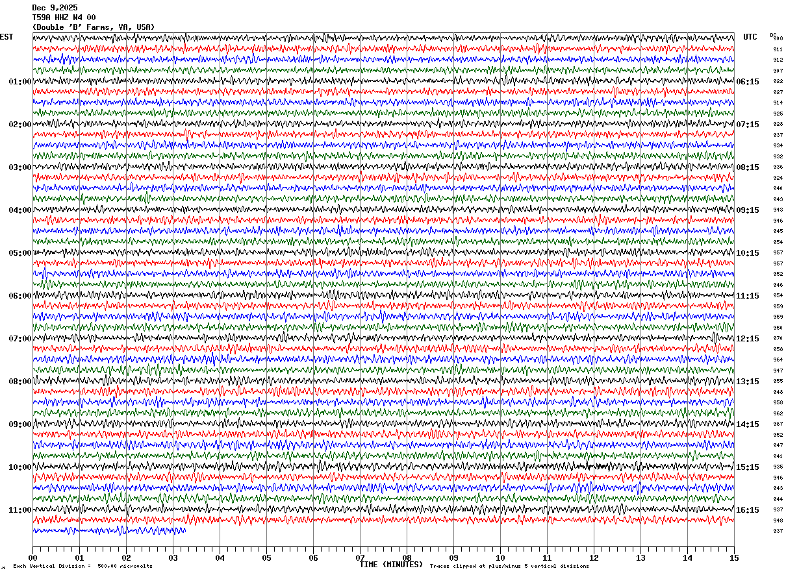The image size is (786, 575).
Task: Click the DC value '940'
Action: [778, 188]
